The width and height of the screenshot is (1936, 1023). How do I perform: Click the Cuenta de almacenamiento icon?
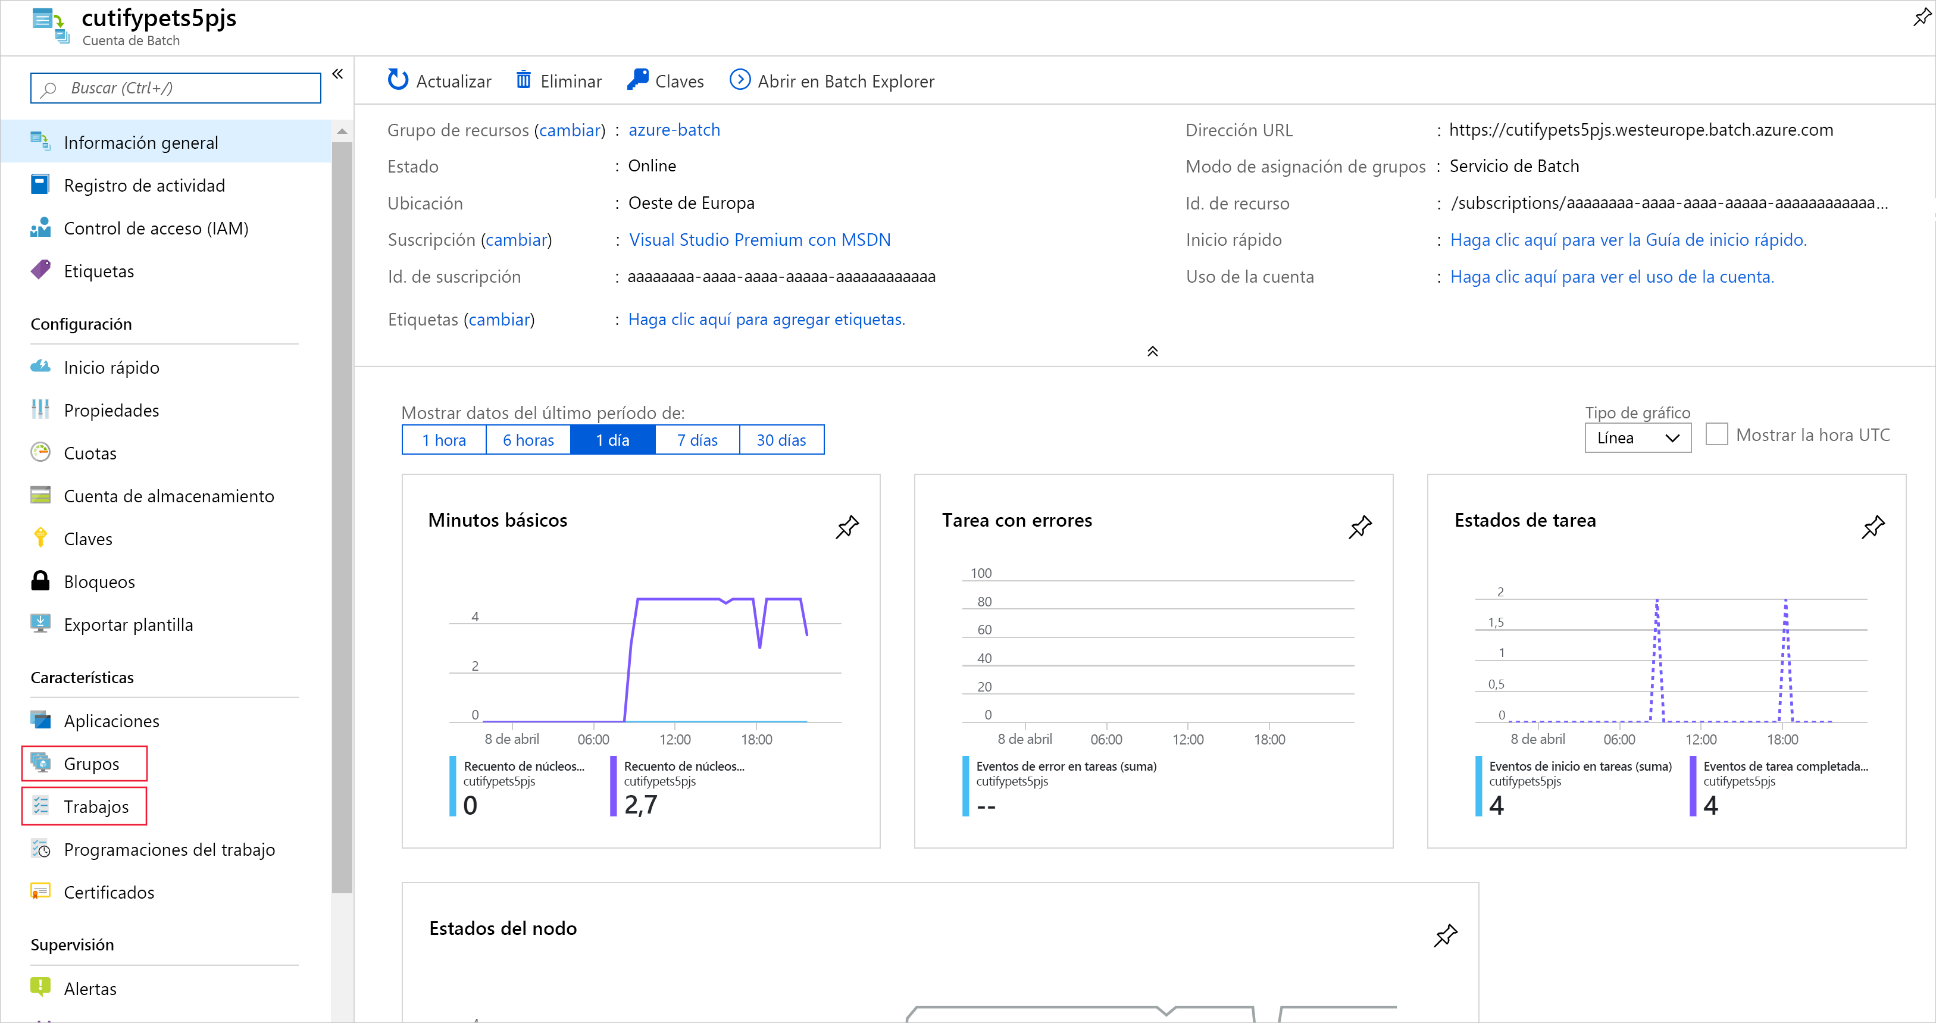pyautogui.click(x=40, y=495)
